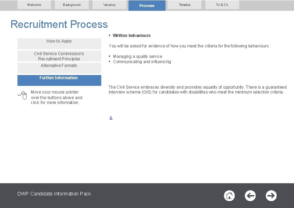Switch to the Timeline tab
Viewport: 294px width, 208px height.
click(x=185, y=5)
